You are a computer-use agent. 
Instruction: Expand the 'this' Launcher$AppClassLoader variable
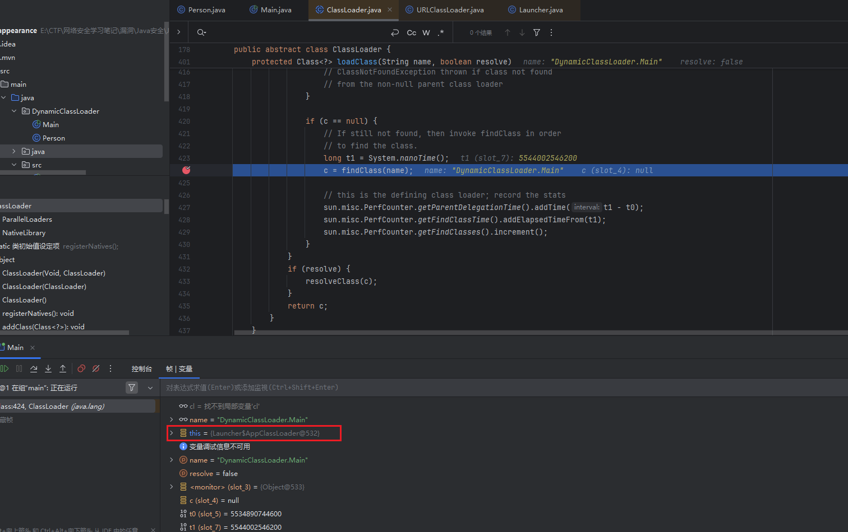(x=172, y=433)
